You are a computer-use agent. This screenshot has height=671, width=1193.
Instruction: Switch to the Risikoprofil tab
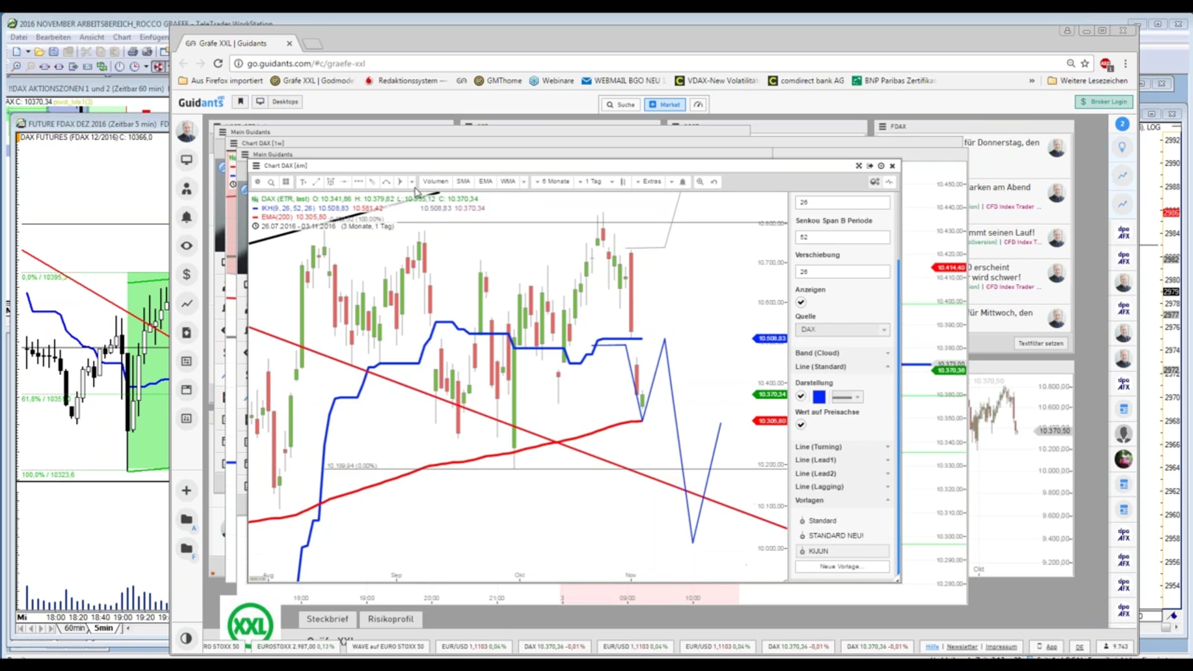[391, 619]
